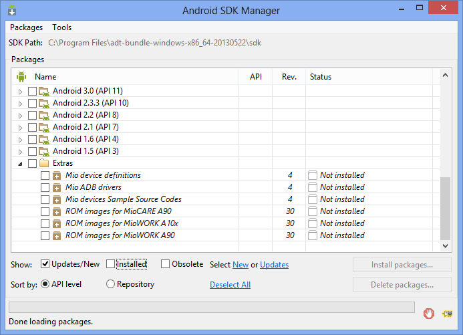The image size is (463, 335).
Task: Click the Rev. column header
Action: (x=289, y=77)
